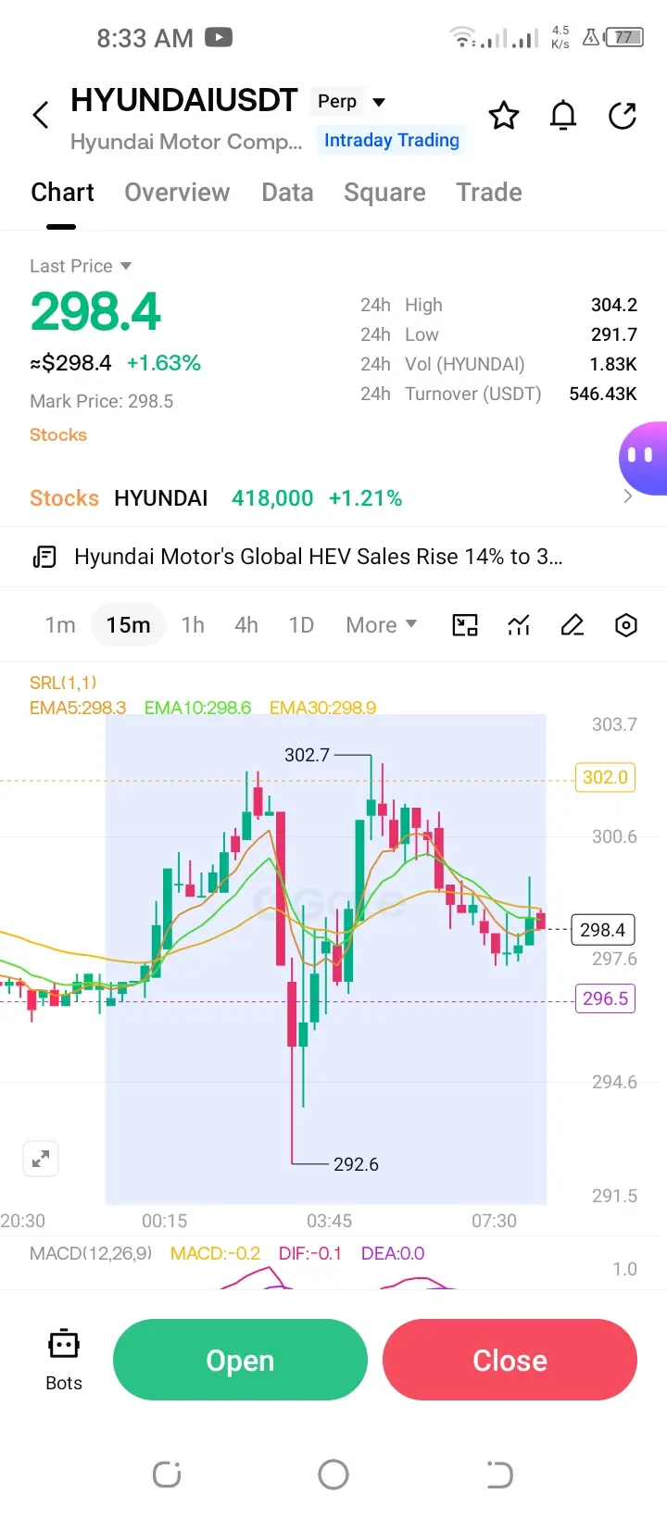Open chart settings hexagon icon
Image resolution: width=667 pixels, height=1519 pixels.
(x=626, y=625)
